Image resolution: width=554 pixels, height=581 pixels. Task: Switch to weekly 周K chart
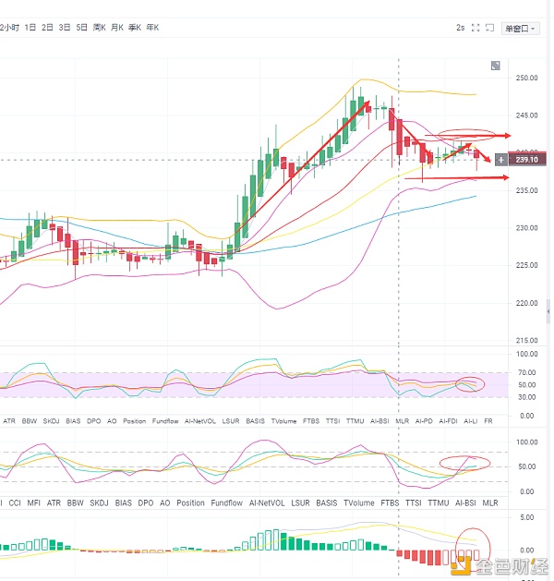pyautogui.click(x=99, y=28)
